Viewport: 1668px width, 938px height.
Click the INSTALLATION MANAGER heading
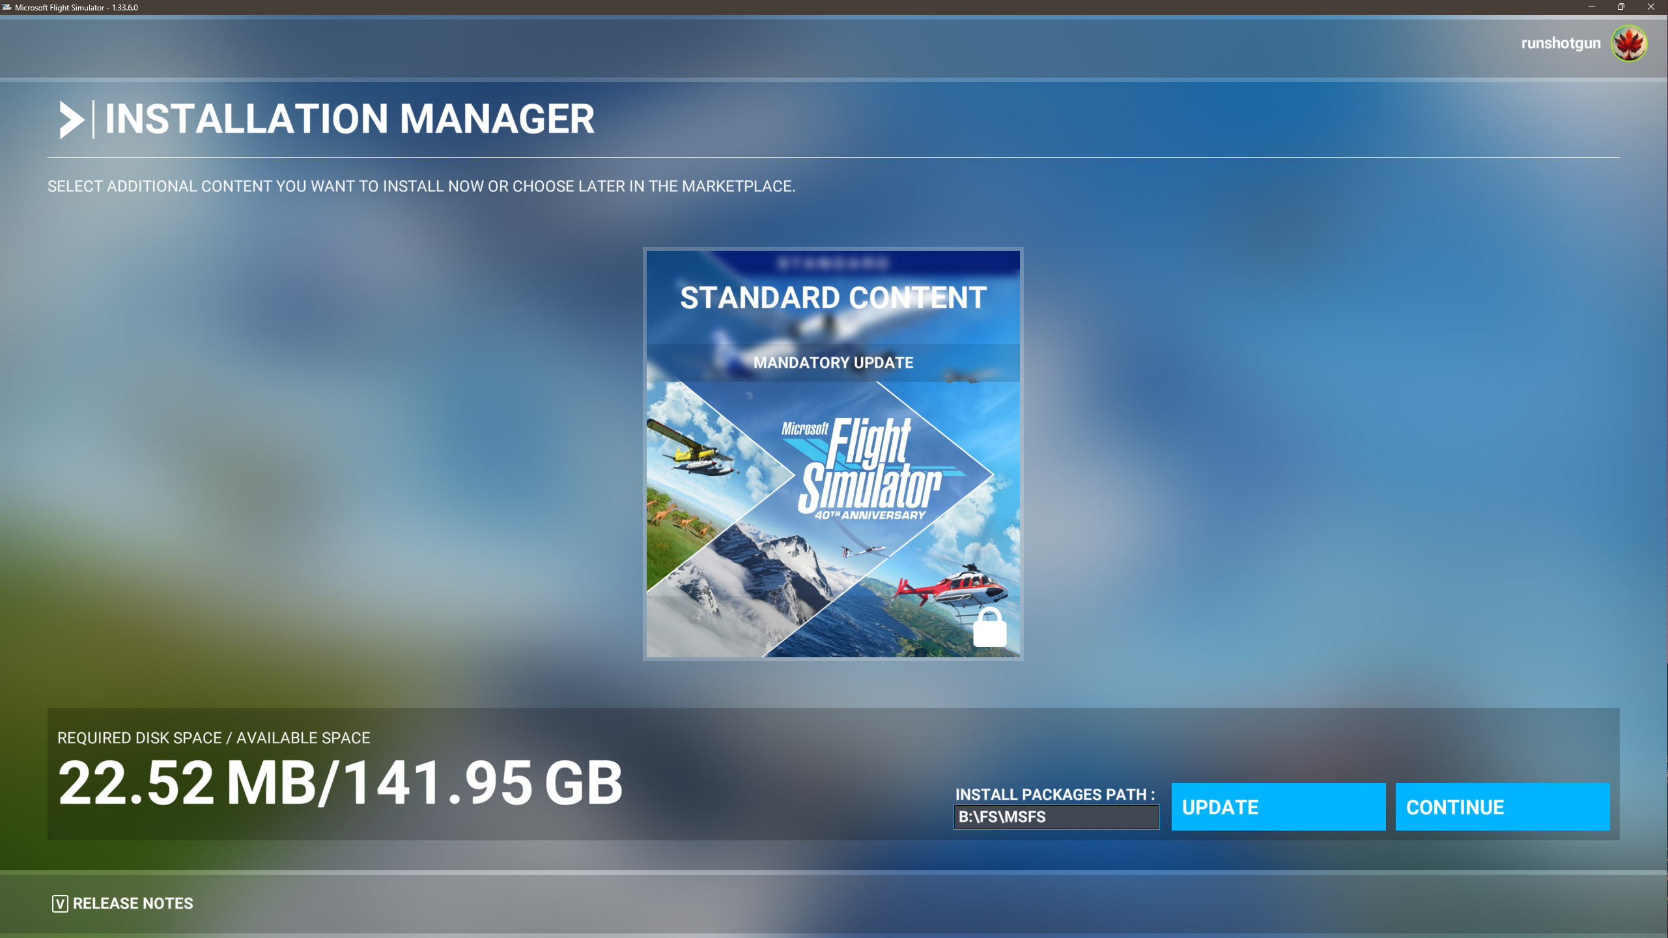tap(349, 119)
